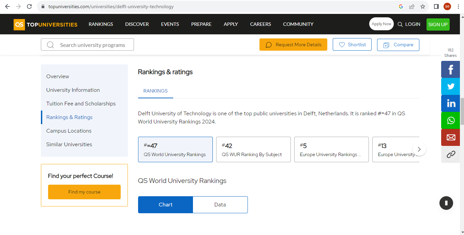This screenshot has width=464, height=235.
Task: Open the EVENTS nav menu
Action: click(170, 24)
